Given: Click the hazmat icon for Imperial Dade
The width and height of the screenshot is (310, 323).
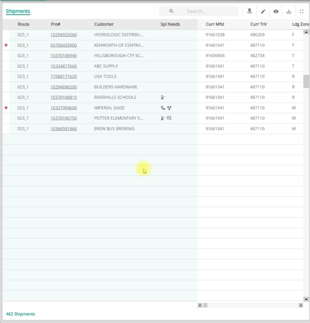Looking at the screenshot, I should point(169,108).
